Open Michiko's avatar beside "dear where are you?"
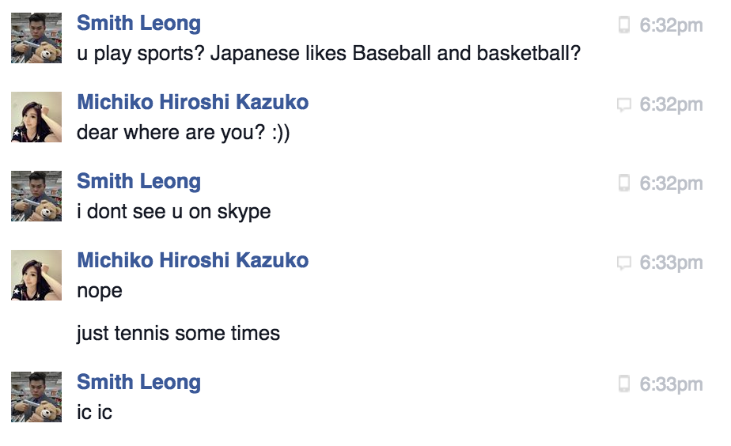 coord(36,117)
